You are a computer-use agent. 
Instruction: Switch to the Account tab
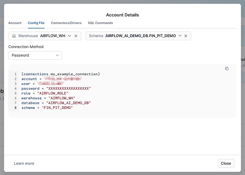(x=15, y=23)
